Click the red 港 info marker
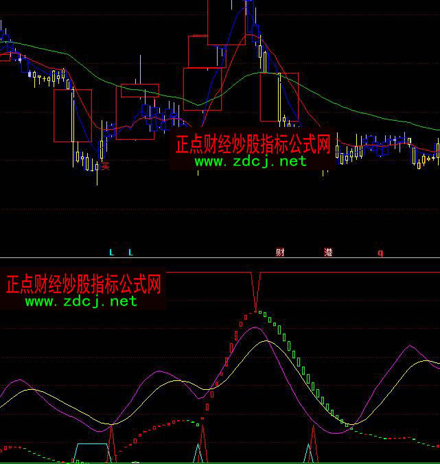This screenshot has width=440, height=464. coord(328,253)
